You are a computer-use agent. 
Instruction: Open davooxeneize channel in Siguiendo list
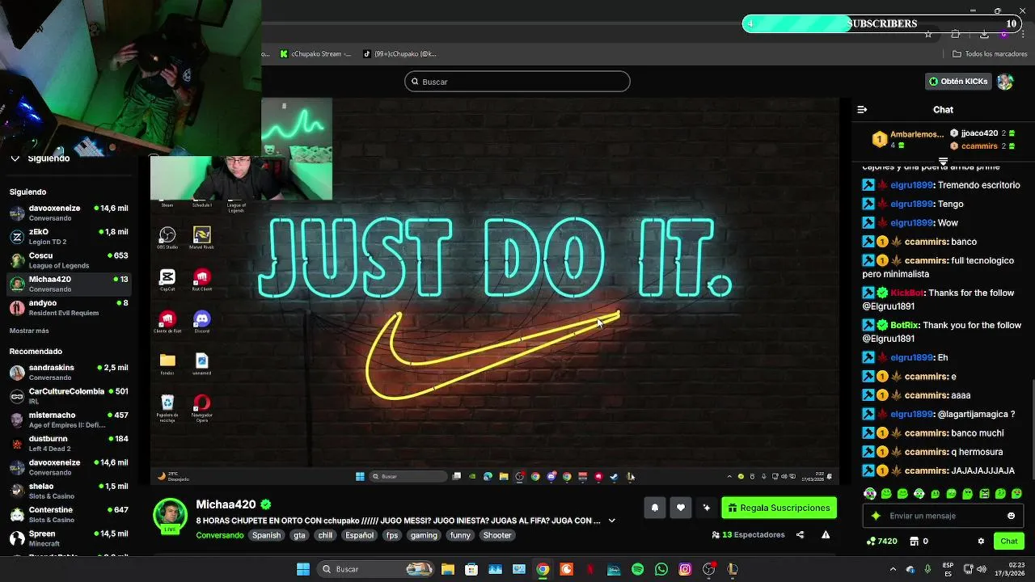click(x=69, y=213)
